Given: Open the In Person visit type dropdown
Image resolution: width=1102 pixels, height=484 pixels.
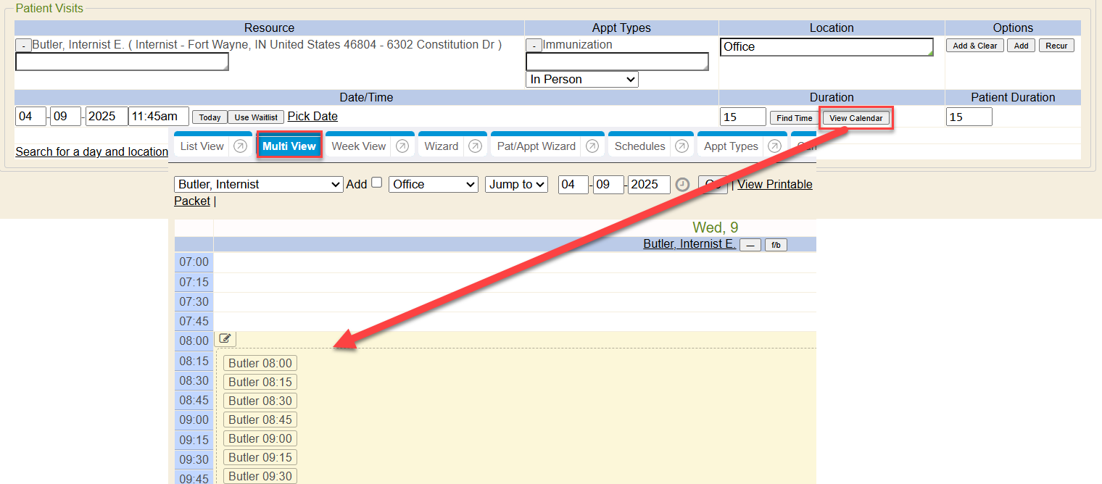Looking at the screenshot, I should (x=581, y=80).
